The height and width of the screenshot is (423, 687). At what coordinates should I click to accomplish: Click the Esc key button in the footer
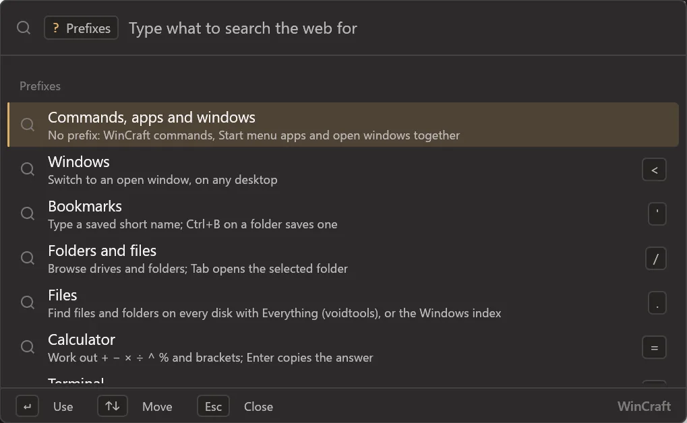click(213, 406)
